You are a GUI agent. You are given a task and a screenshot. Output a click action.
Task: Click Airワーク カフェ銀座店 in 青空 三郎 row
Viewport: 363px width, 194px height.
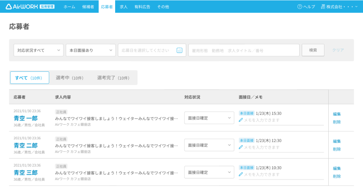click(x=73, y=179)
